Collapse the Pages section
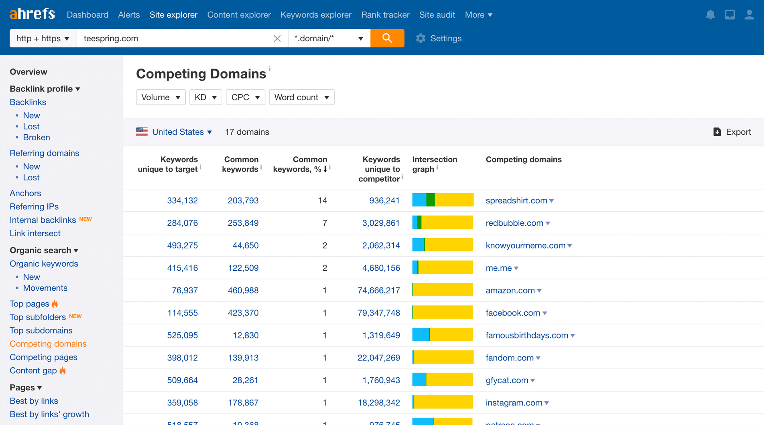This screenshot has width=764, height=425. pos(26,388)
